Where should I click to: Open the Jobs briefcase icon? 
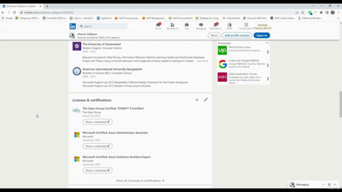point(186,26)
